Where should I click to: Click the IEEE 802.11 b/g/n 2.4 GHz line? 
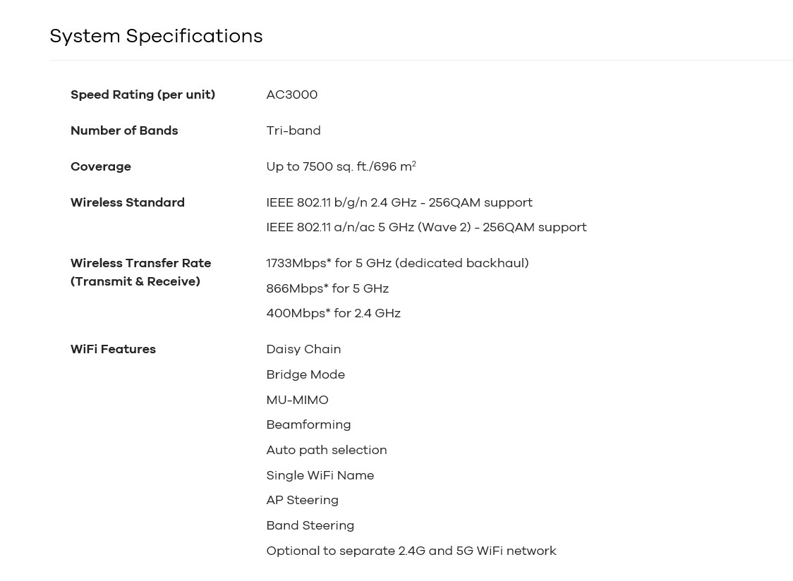click(399, 203)
